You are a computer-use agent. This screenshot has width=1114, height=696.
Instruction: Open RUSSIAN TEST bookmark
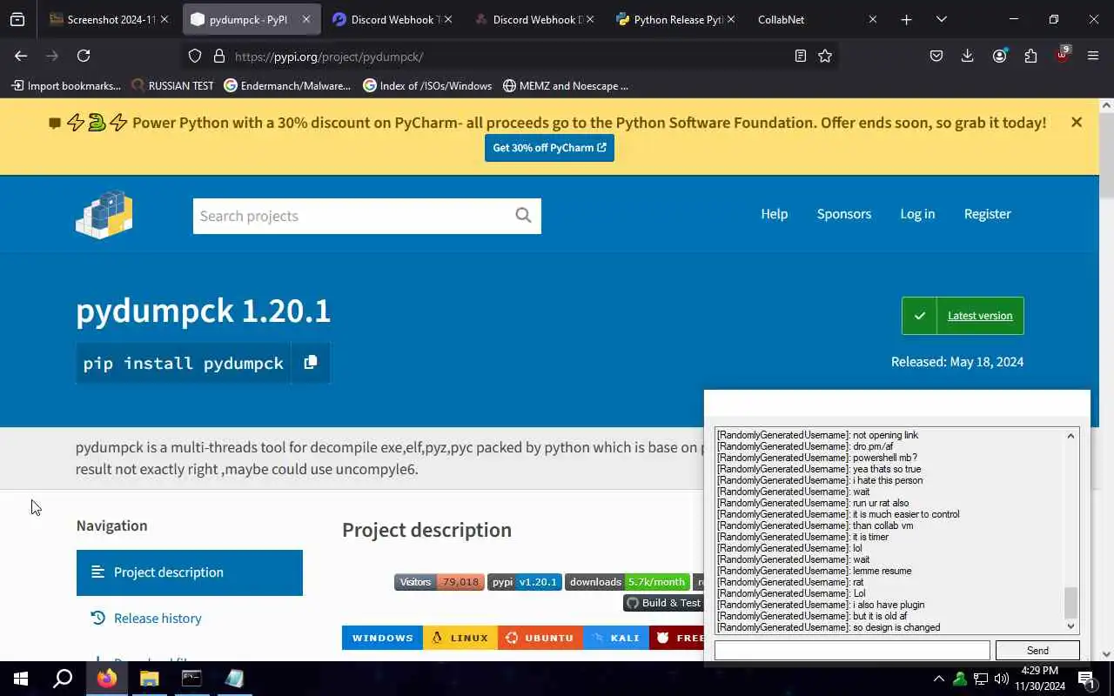click(x=172, y=85)
